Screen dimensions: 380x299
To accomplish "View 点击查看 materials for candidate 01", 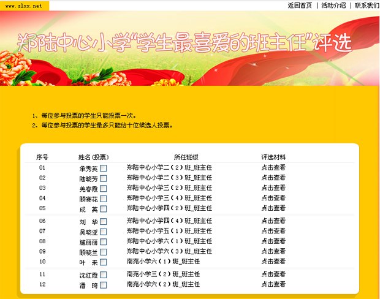I will tap(273, 167).
